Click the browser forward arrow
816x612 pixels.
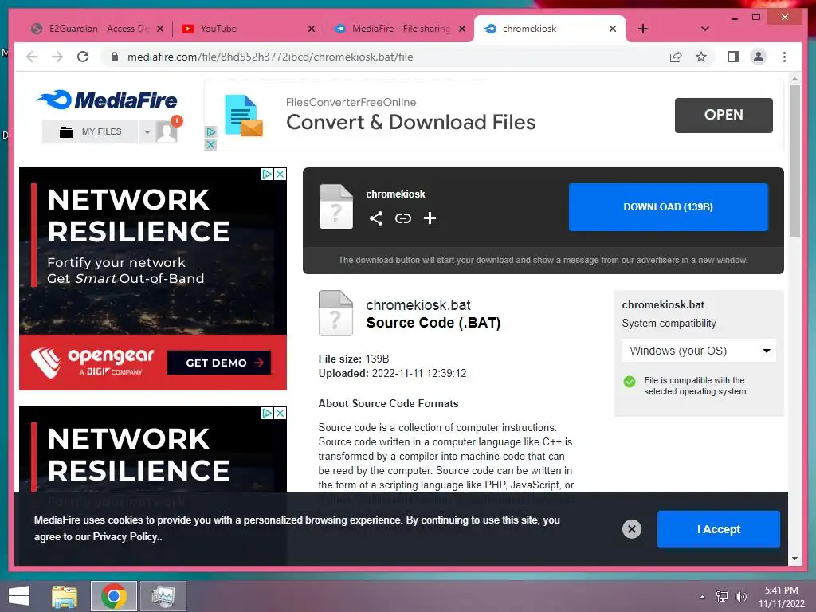[57, 57]
